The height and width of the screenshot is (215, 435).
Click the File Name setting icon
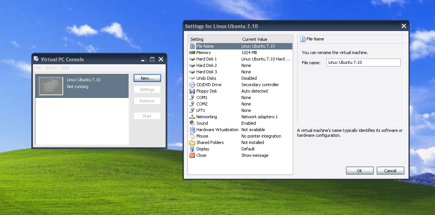[192, 46]
